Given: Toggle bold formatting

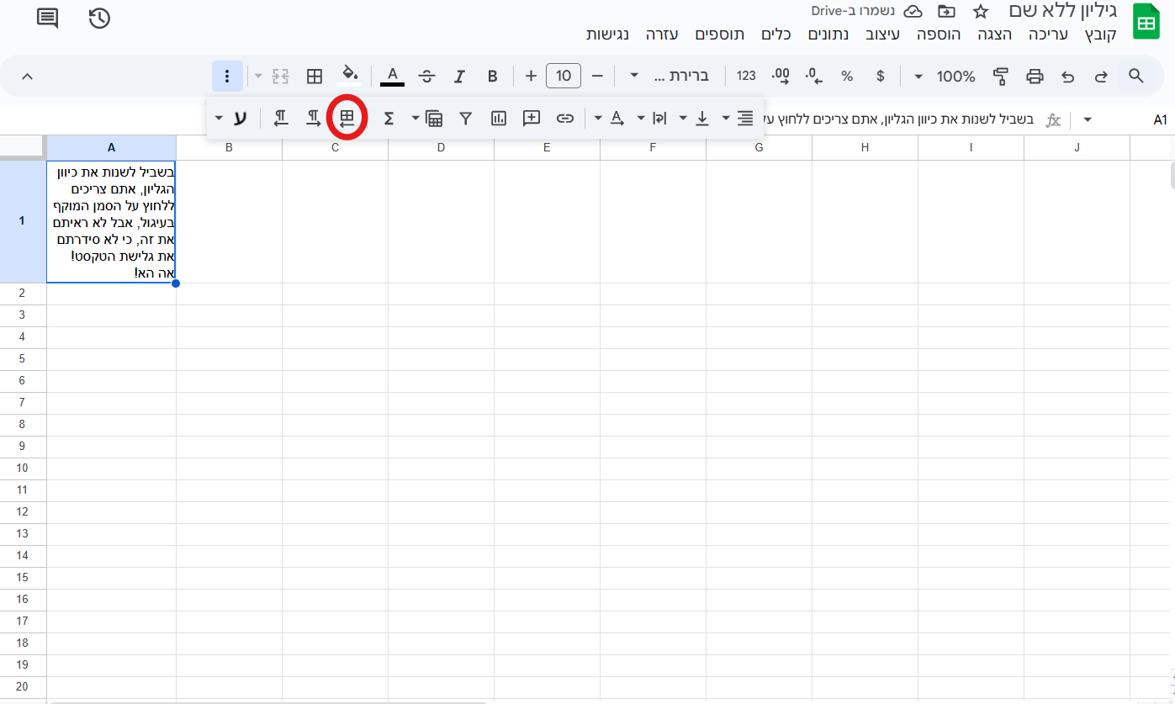Looking at the screenshot, I should (493, 77).
